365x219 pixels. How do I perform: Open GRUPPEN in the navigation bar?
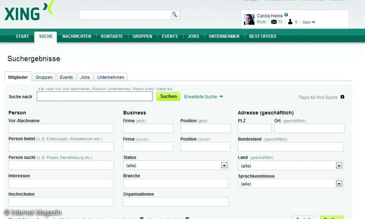142,36
